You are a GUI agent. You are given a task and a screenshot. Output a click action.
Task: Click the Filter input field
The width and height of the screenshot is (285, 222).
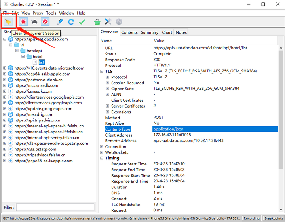point(55,207)
